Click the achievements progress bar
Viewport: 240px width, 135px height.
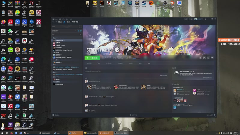[136, 58]
